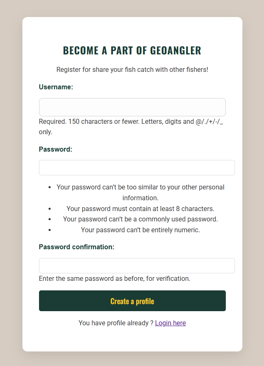Viewport: 264px width, 366px height.
Task: Select the BECOME A PART OF GEOANGLER heading
Action: click(x=132, y=50)
